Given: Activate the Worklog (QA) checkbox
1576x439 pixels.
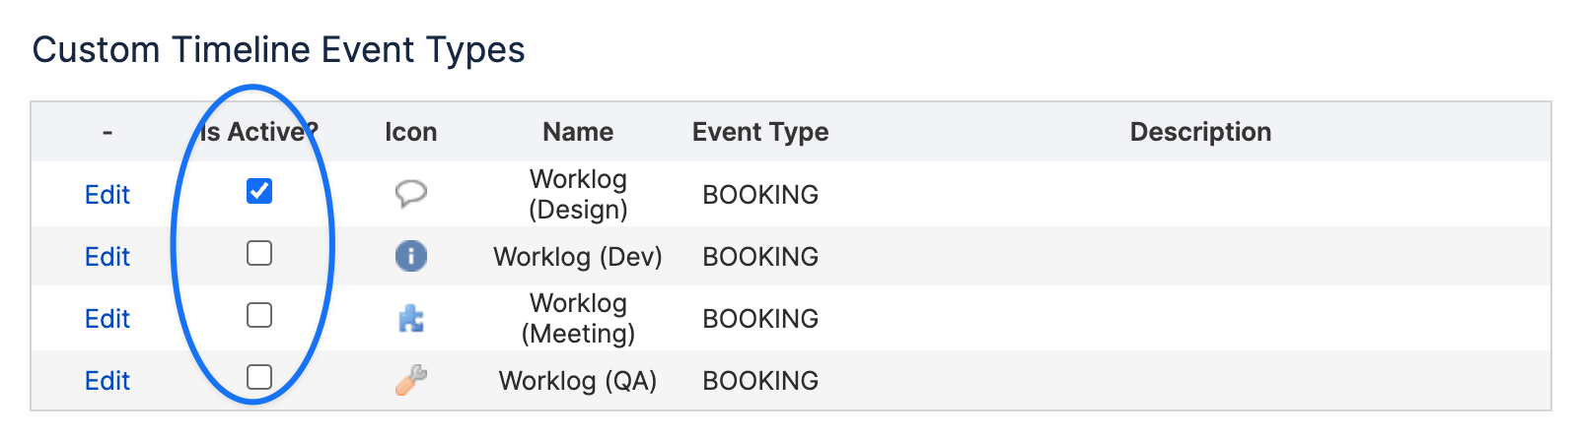Looking at the screenshot, I should 259,377.
